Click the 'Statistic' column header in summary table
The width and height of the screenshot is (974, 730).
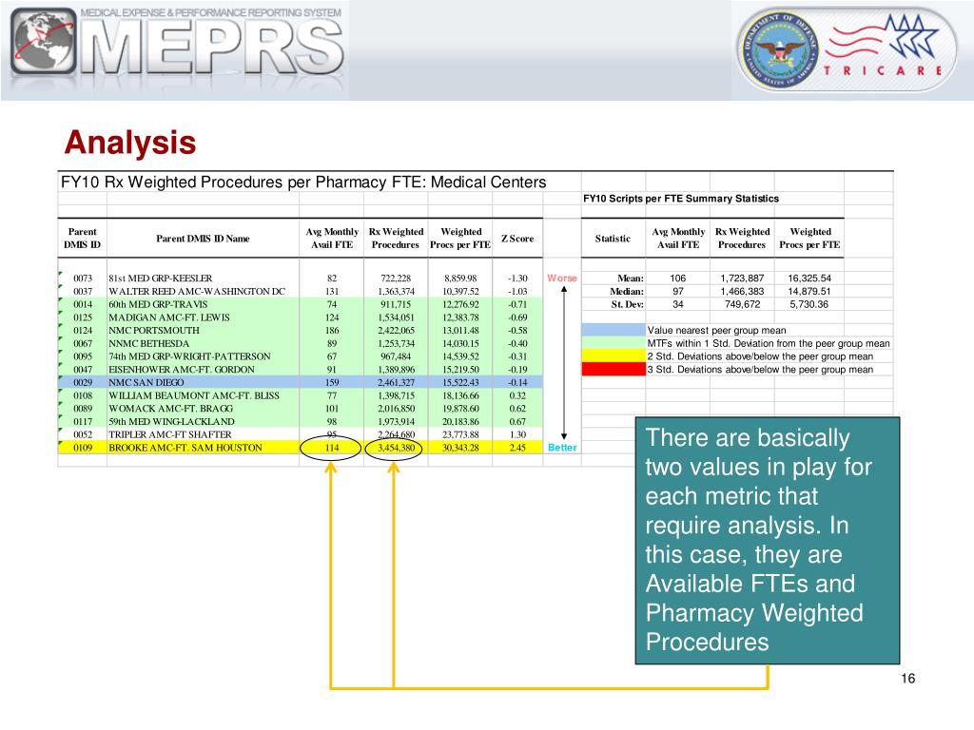pyautogui.click(x=613, y=239)
